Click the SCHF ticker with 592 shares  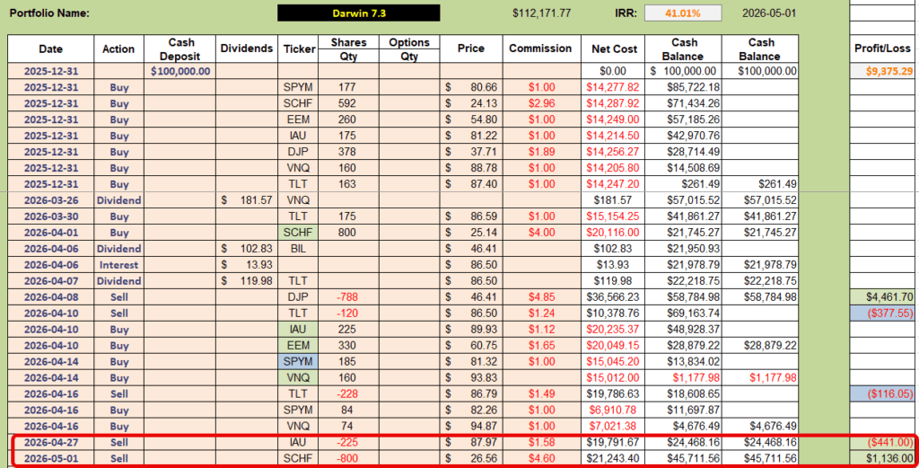coord(298,103)
